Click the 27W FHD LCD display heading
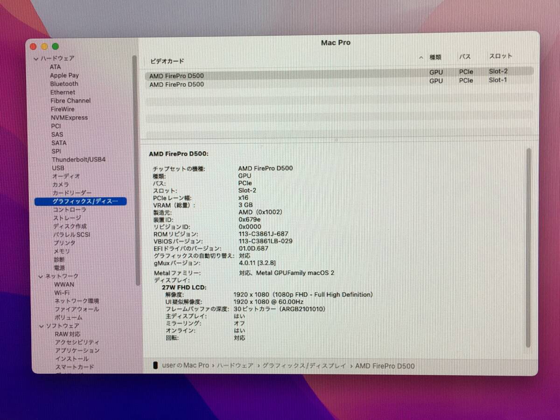Screen dimensions: 560x420 (184, 287)
